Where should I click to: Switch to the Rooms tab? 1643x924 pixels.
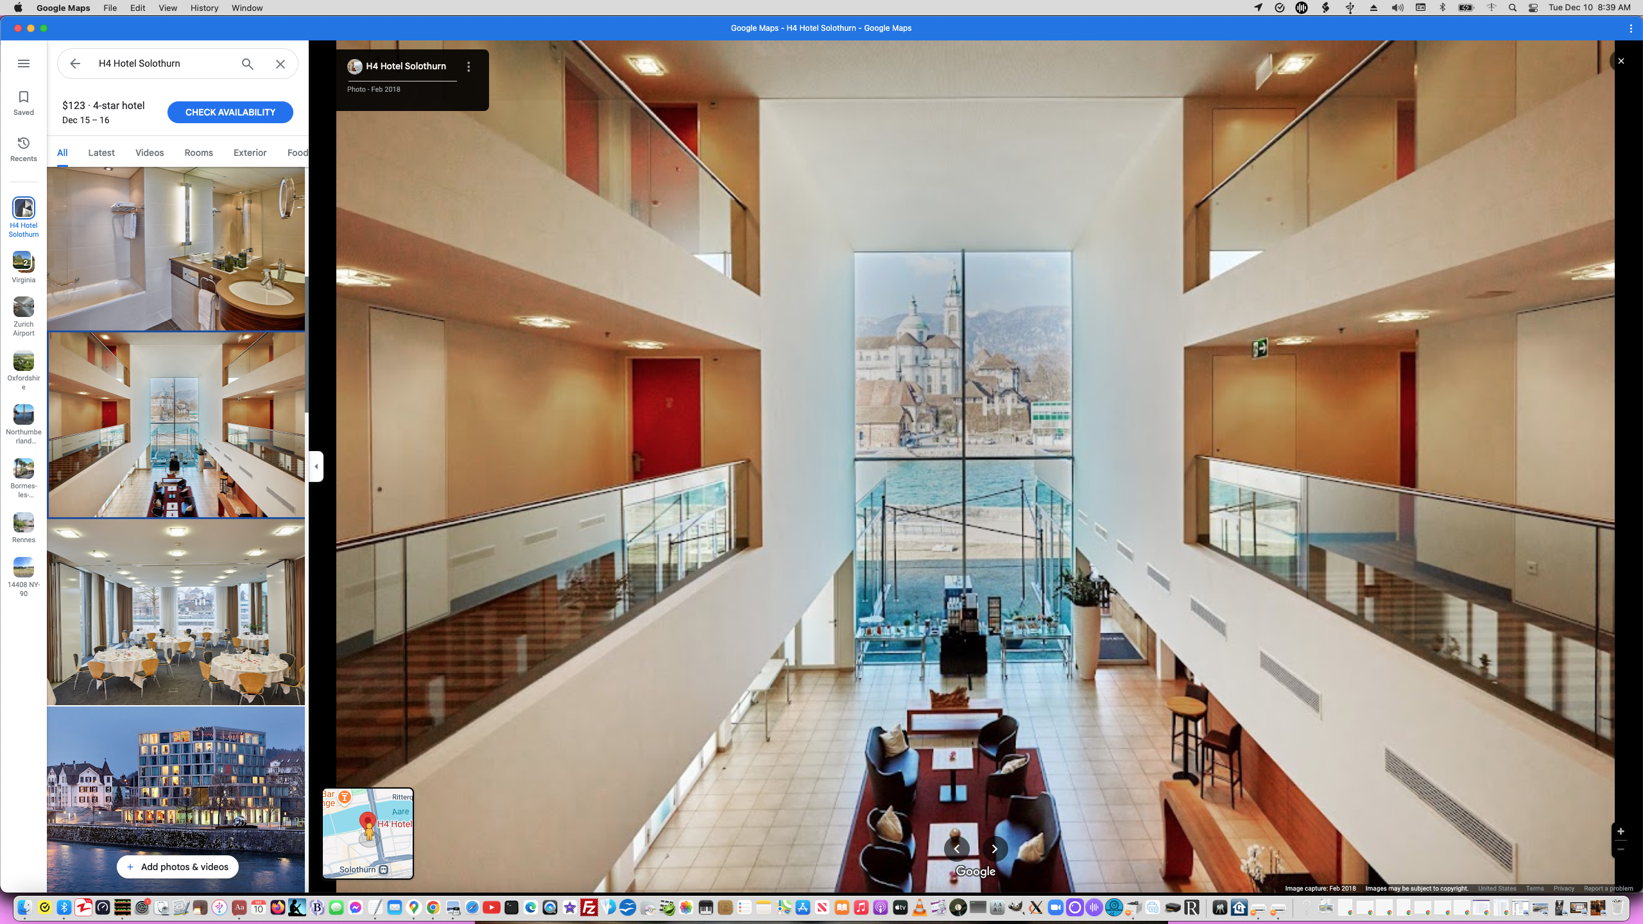pyautogui.click(x=198, y=153)
